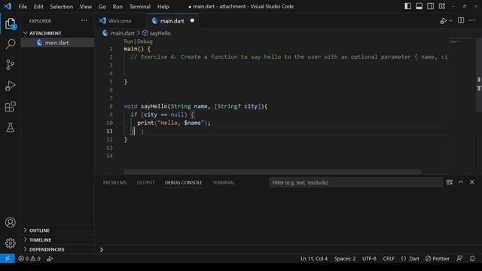
Task: Open the Source Control view
Action: tap(10, 65)
